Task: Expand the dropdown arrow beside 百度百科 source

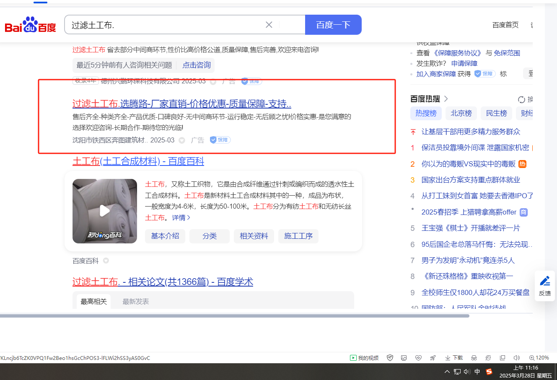Action: (106, 261)
